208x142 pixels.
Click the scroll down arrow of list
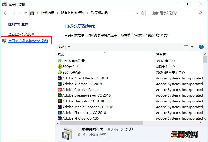coord(205,118)
